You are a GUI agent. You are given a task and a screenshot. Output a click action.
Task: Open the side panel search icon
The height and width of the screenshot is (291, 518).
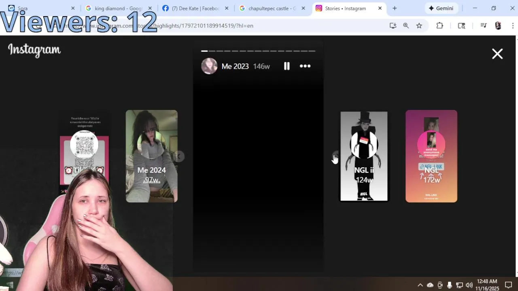[x=461, y=25]
